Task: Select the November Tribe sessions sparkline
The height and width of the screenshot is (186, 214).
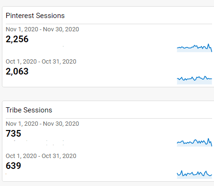Action: [x=194, y=142]
